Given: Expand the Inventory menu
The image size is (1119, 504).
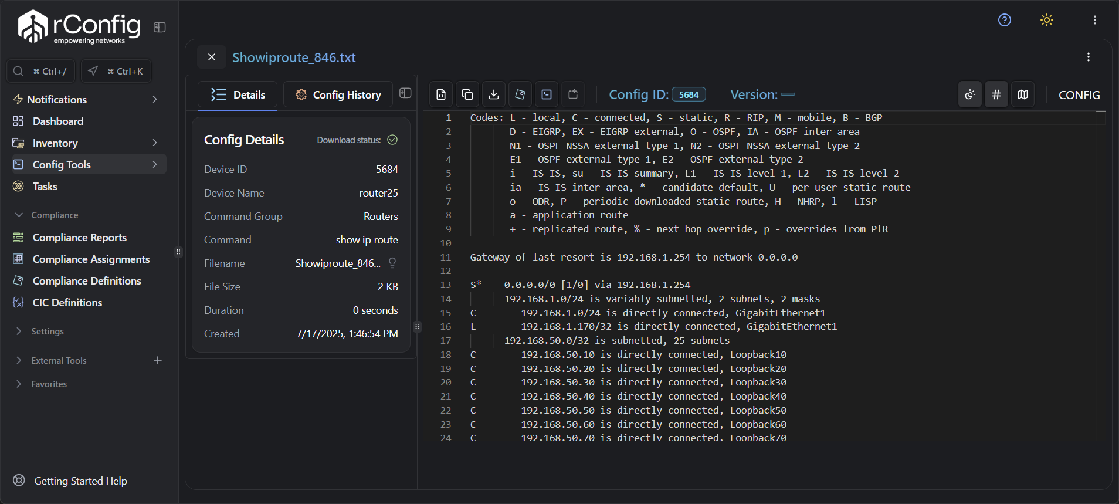Looking at the screenshot, I should tap(89, 143).
